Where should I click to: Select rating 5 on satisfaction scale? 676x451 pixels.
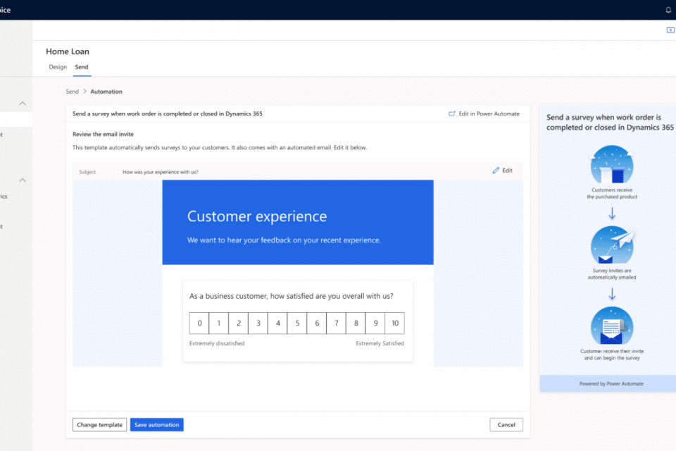(297, 323)
